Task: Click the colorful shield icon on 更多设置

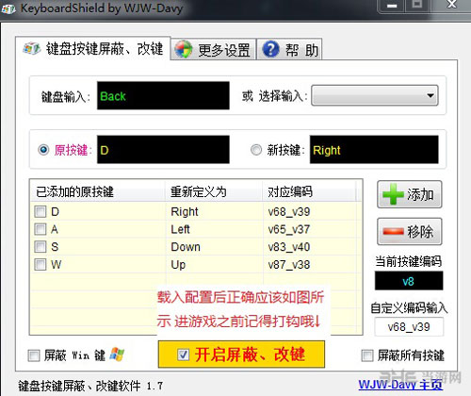Action: click(184, 49)
